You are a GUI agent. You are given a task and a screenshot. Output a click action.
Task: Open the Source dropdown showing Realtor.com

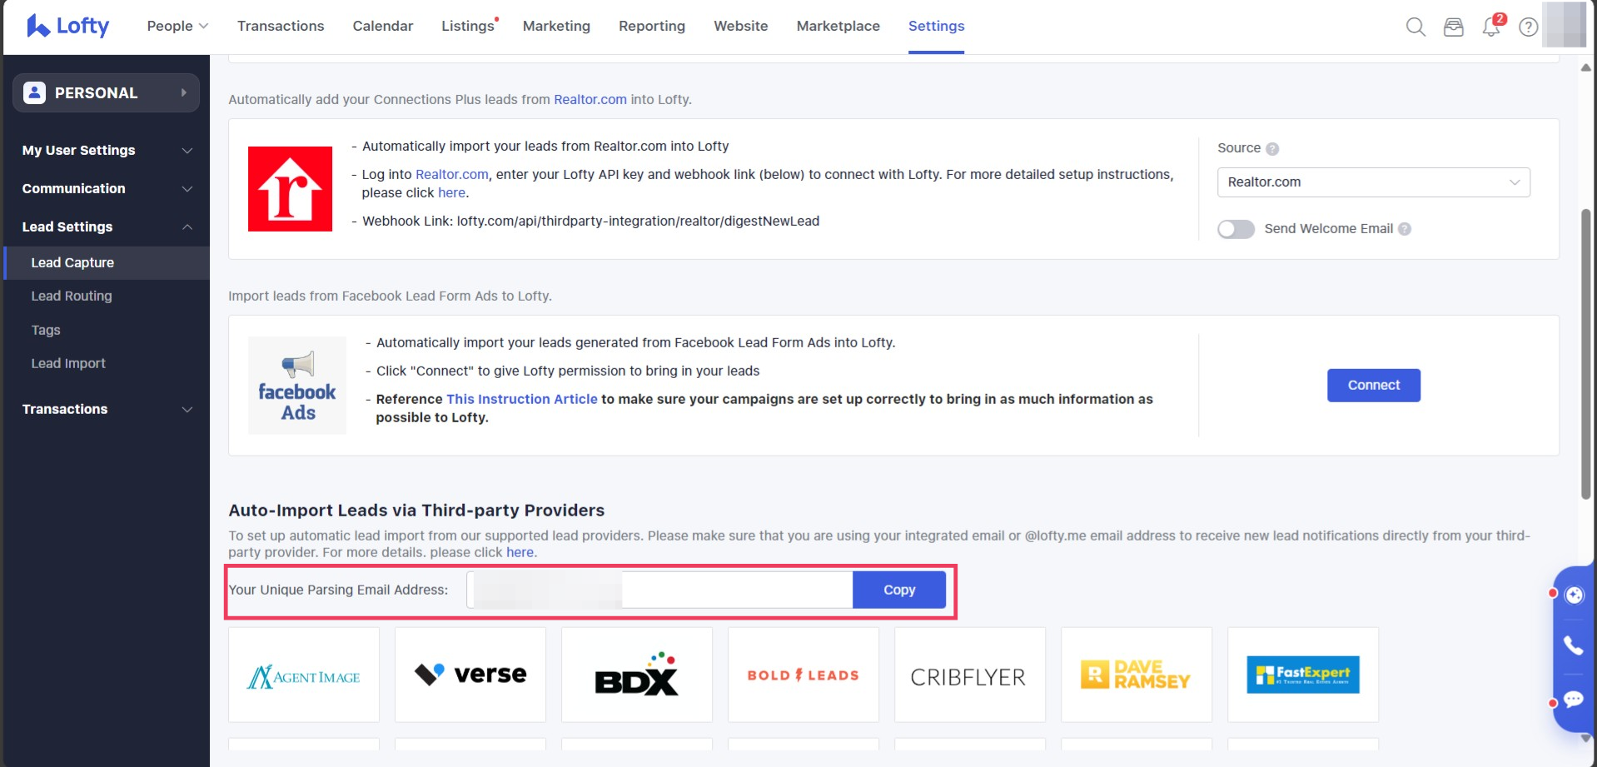(1373, 182)
